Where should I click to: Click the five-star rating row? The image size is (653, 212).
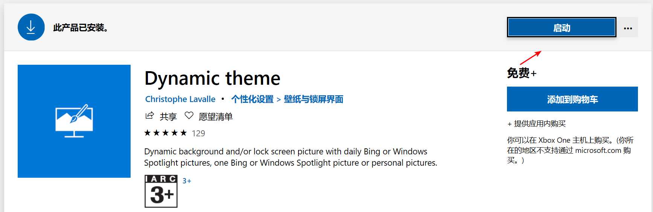coord(166,133)
